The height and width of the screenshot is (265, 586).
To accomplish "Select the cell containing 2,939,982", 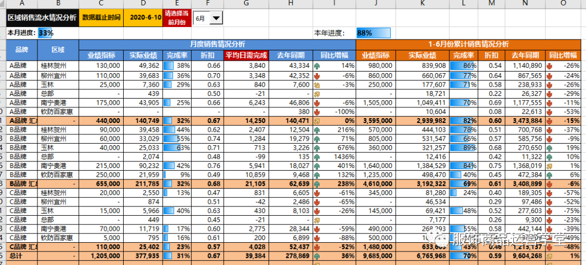I will coord(422,120).
